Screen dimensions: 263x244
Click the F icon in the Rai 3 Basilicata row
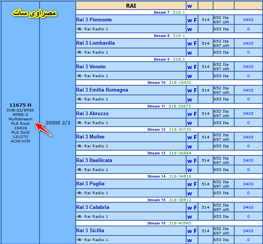click(x=195, y=161)
